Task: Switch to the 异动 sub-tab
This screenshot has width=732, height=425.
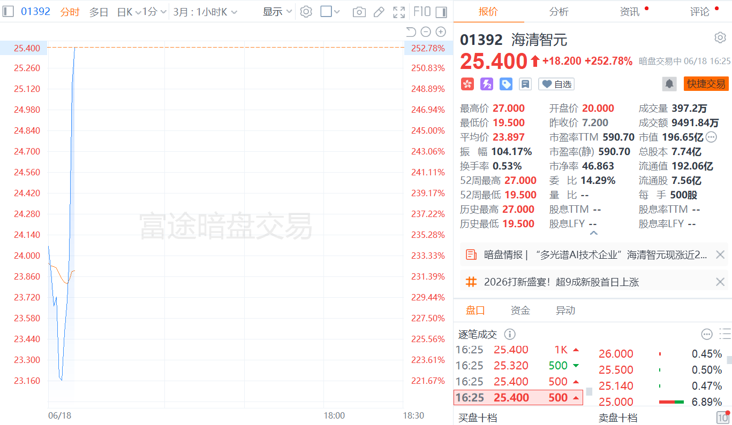Action: coord(565,311)
